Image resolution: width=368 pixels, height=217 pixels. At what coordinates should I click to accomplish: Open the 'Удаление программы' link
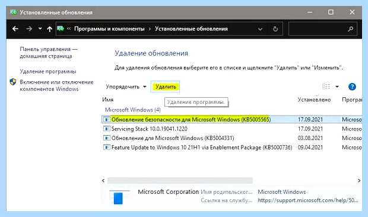point(48,71)
